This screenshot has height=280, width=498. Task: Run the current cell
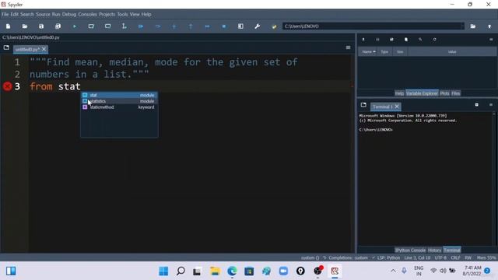pyautogui.click(x=91, y=26)
